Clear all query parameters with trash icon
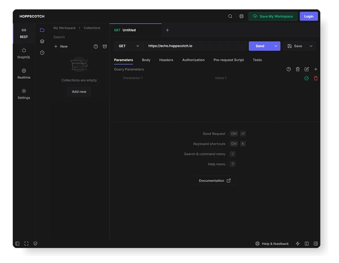The height and width of the screenshot is (263, 339). [297, 69]
